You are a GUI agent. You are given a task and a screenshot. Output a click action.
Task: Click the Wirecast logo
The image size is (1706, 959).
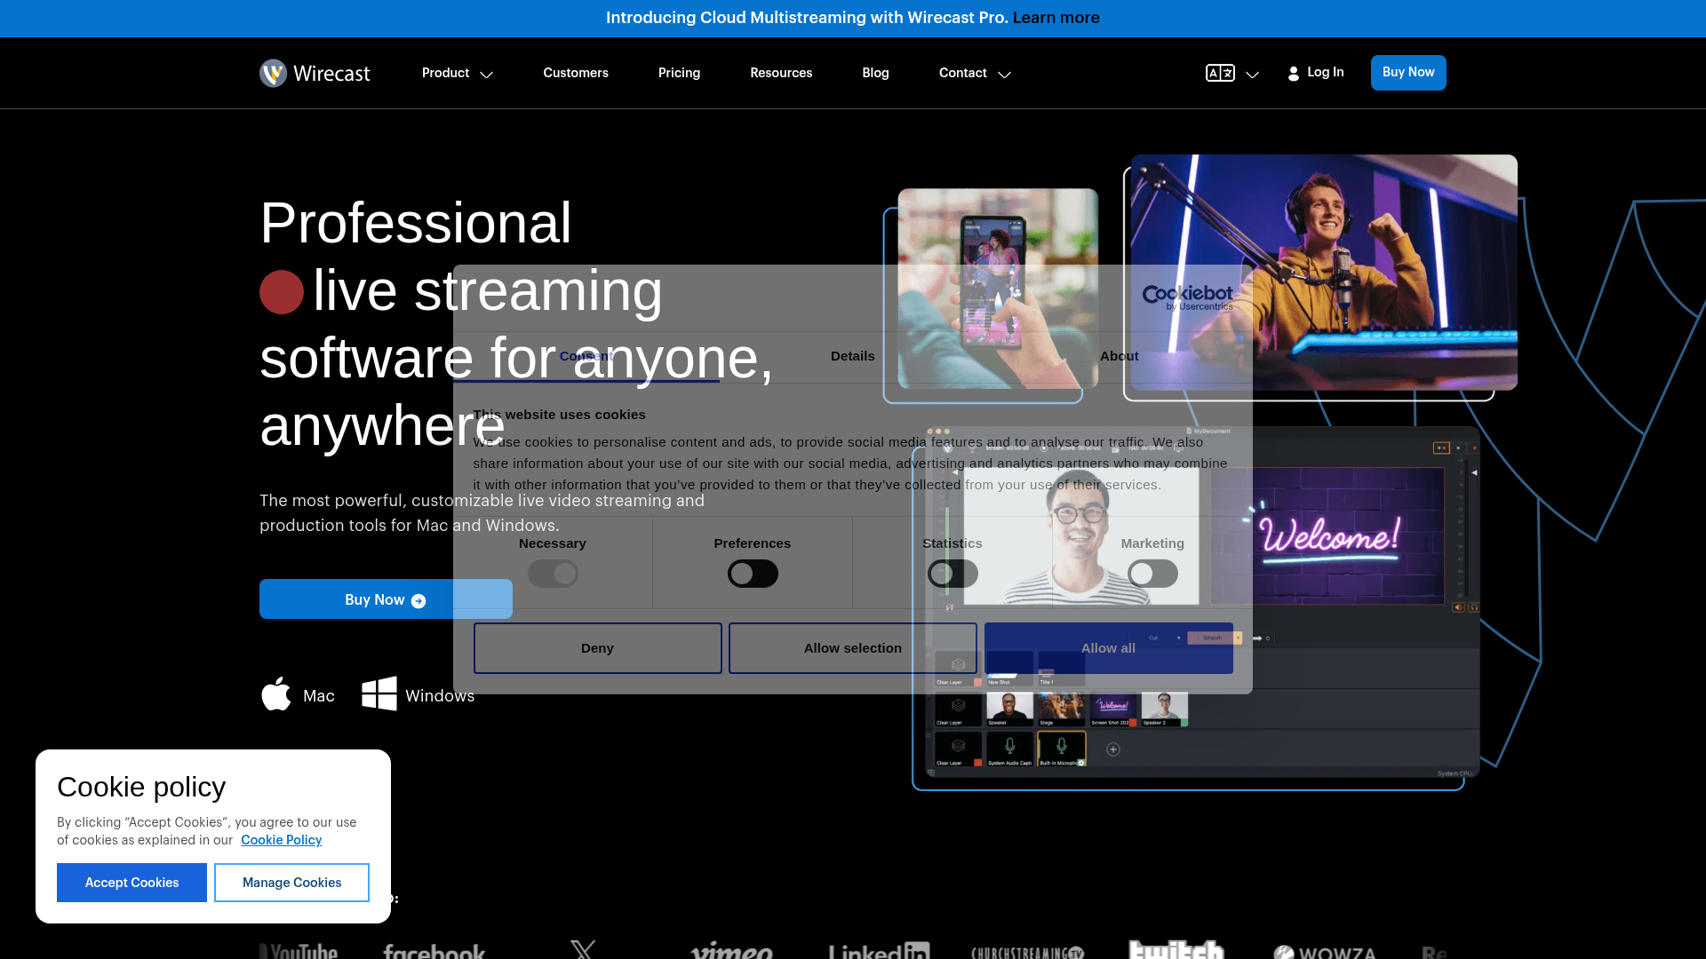314,73
